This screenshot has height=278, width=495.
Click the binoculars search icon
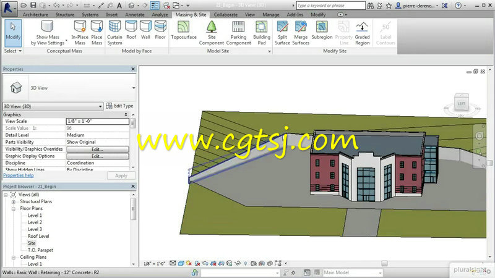371,6
